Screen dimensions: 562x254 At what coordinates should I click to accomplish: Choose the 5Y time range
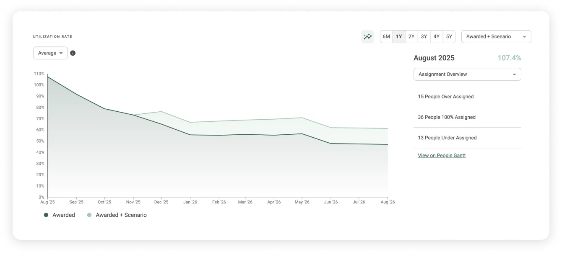(449, 36)
